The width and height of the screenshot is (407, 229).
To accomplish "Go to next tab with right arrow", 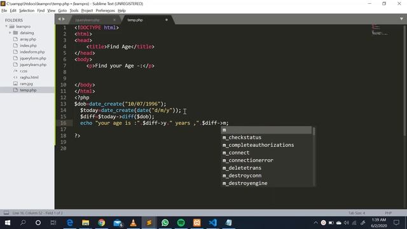I will [x=64, y=19].
